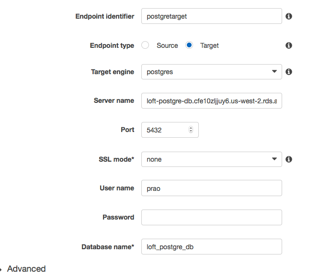
Task: Click the Database name field
Action: click(x=211, y=247)
